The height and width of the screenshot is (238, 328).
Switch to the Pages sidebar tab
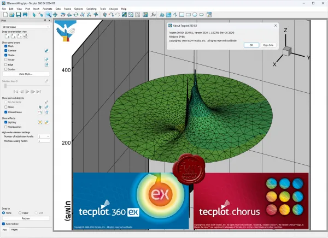[x=14, y=230]
